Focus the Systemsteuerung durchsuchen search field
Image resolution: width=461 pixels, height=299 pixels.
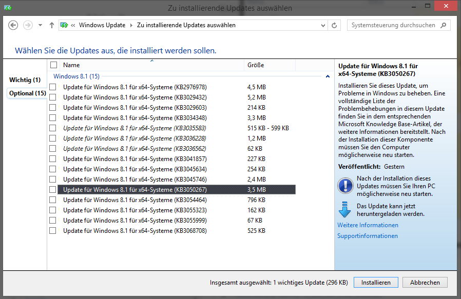coord(399,25)
